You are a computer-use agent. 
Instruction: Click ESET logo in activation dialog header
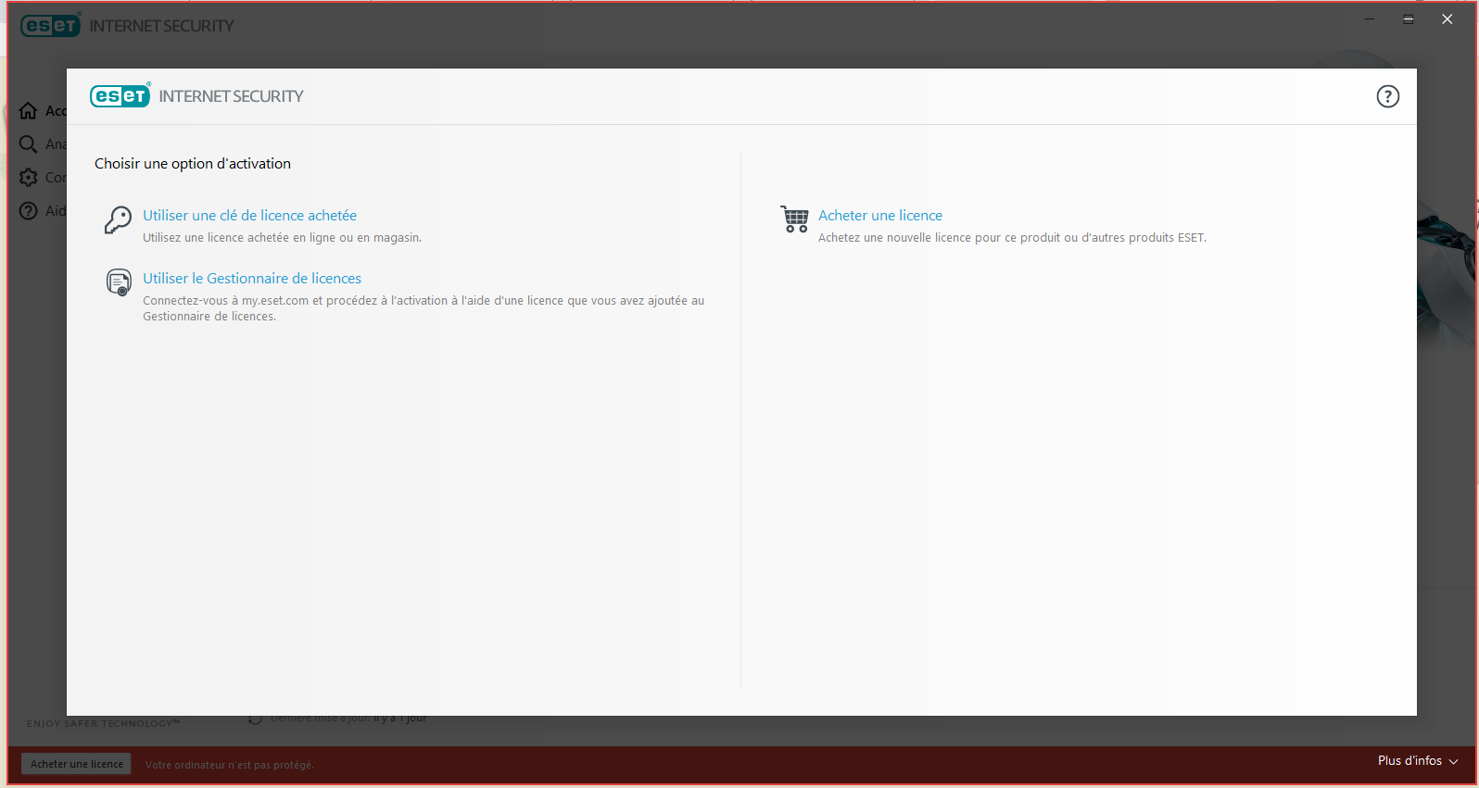click(x=120, y=95)
